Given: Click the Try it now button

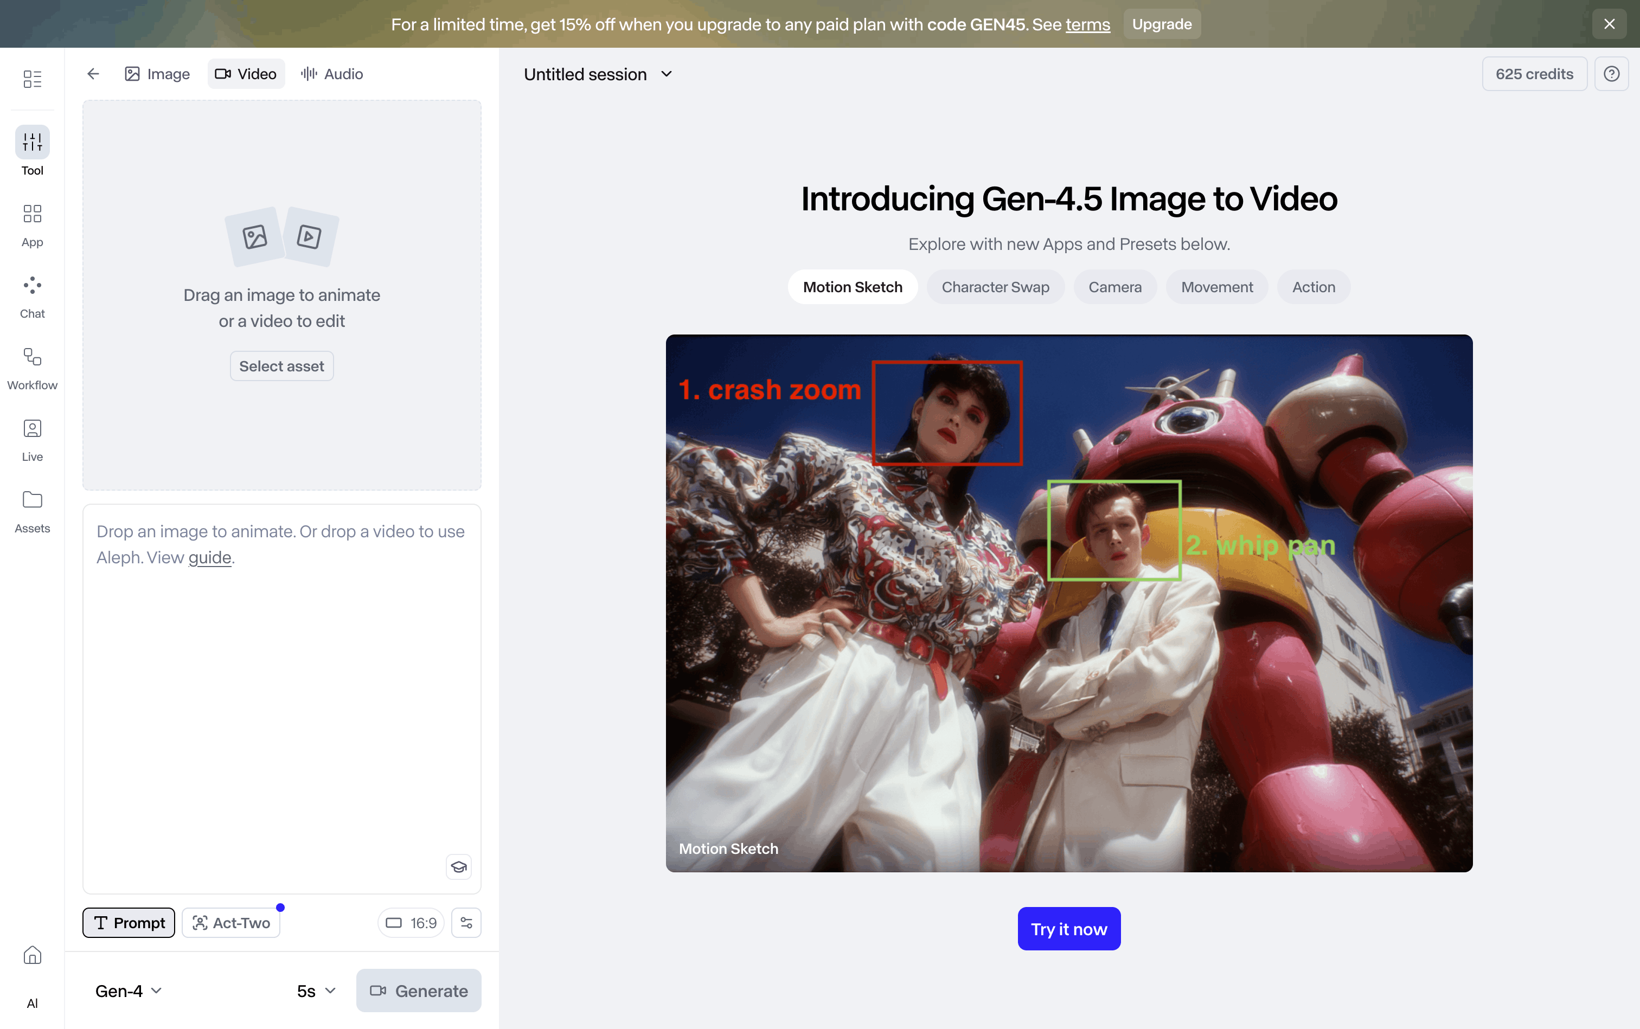Looking at the screenshot, I should (x=1068, y=929).
